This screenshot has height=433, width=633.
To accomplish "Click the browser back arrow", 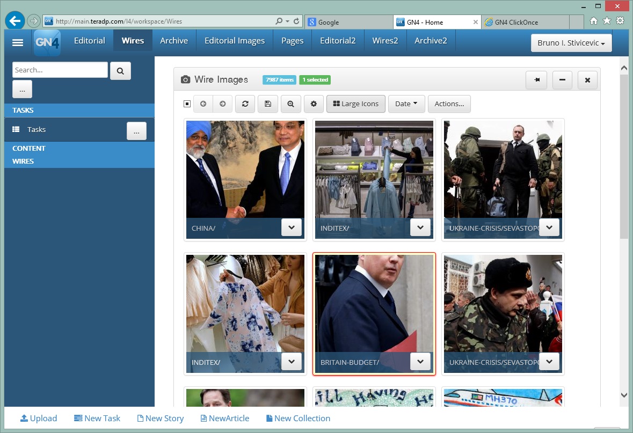I will (x=15, y=21).
